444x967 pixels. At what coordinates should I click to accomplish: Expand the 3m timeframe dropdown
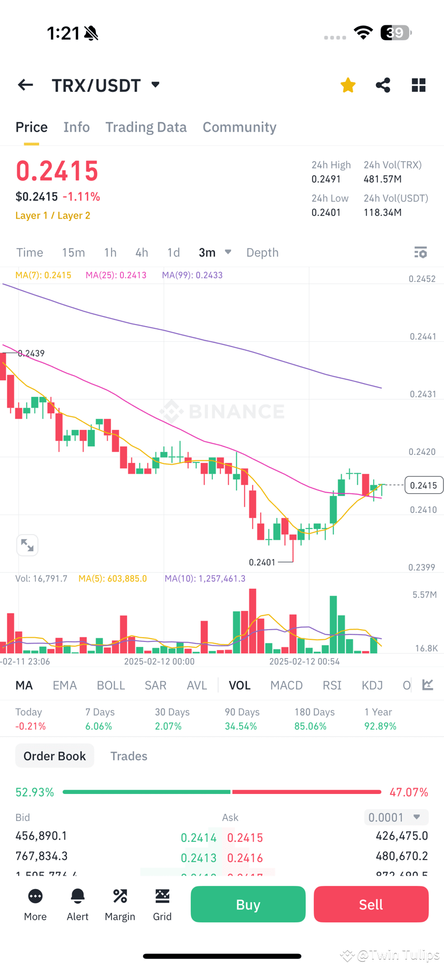click(x=214, y=252)
